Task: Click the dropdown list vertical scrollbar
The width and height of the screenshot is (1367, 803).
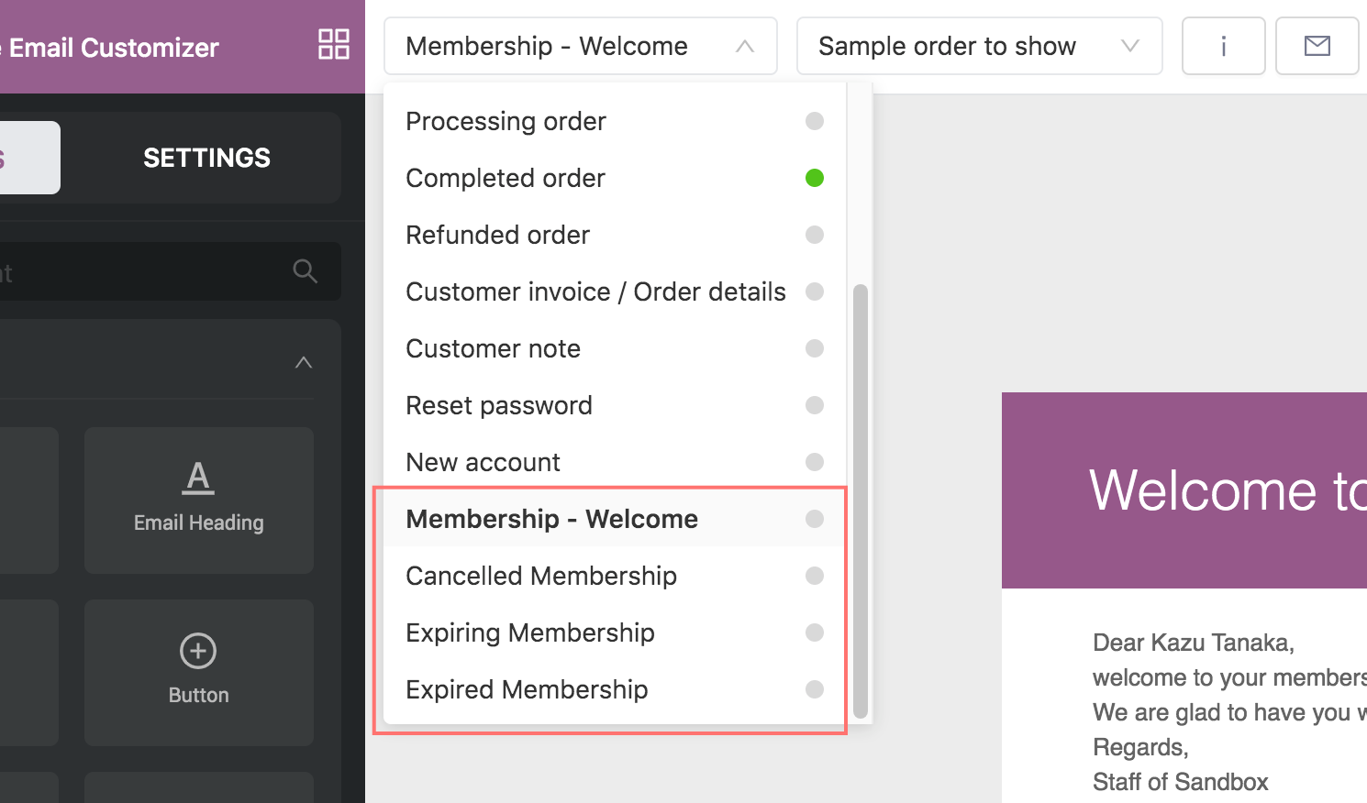Action: point(860,500)
